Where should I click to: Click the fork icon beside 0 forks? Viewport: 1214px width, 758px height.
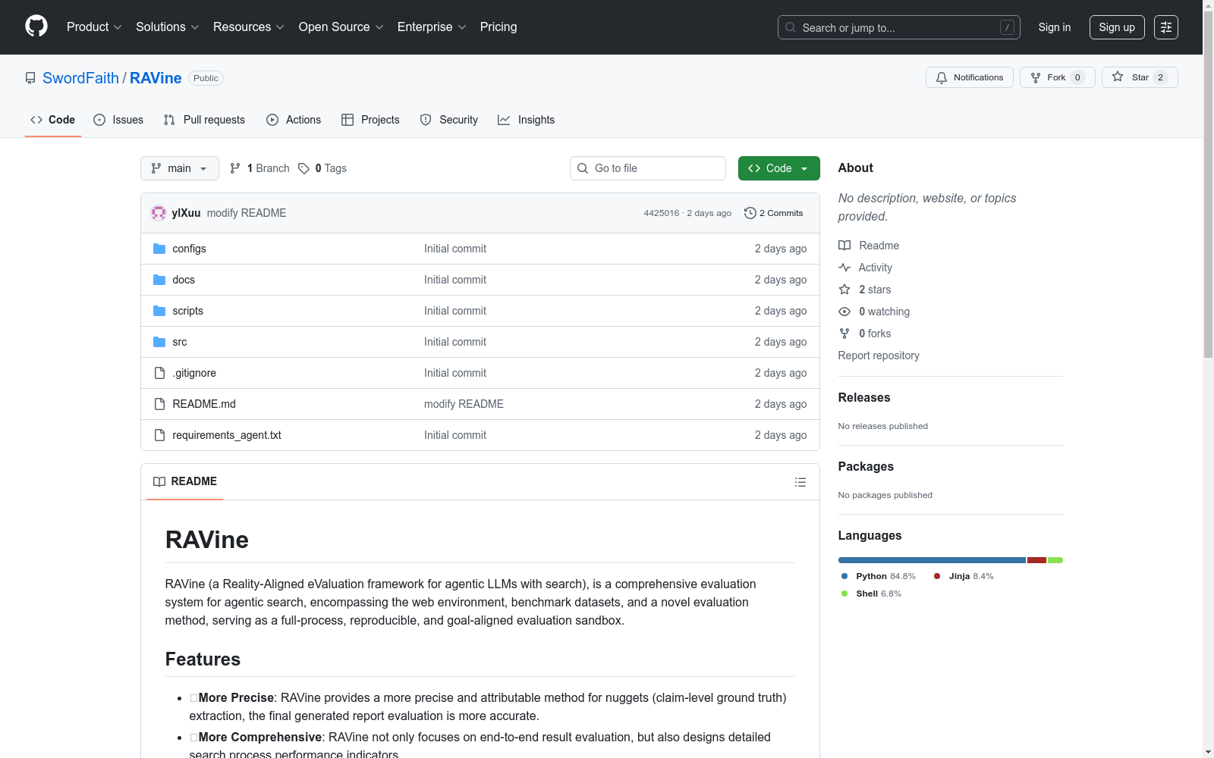coord(844,334)
